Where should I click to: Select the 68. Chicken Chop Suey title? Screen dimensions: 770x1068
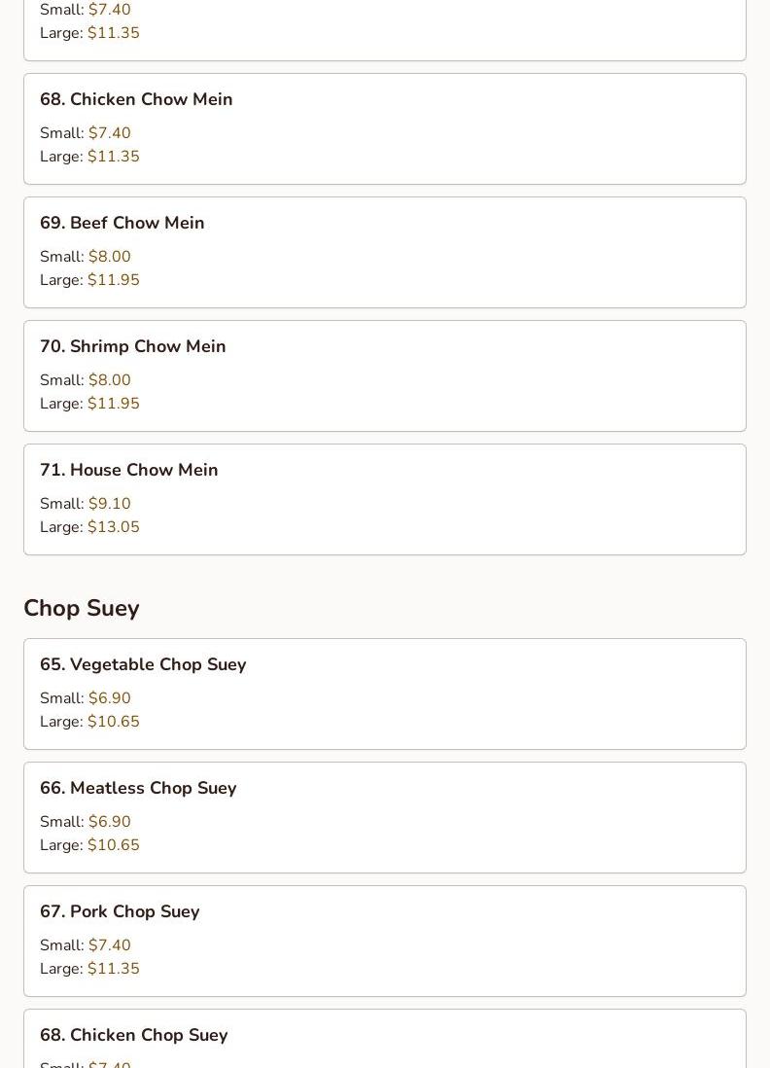(134, 1035)
